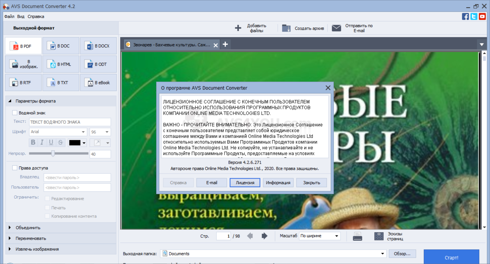Click the Старт! button
The height and width of the screenshot is (264, 490).
pyautogui.click(x=451, y=257)
